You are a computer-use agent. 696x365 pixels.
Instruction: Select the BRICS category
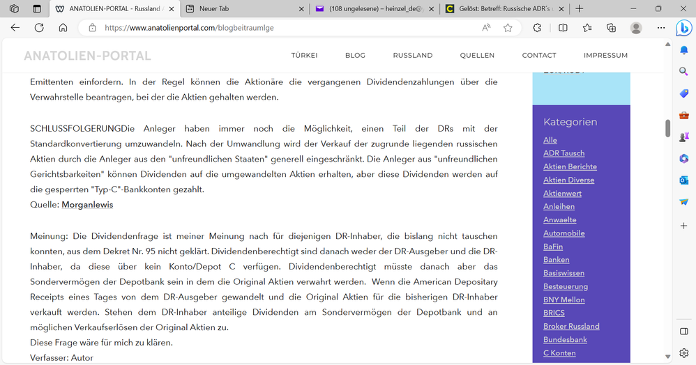[554, 313]
